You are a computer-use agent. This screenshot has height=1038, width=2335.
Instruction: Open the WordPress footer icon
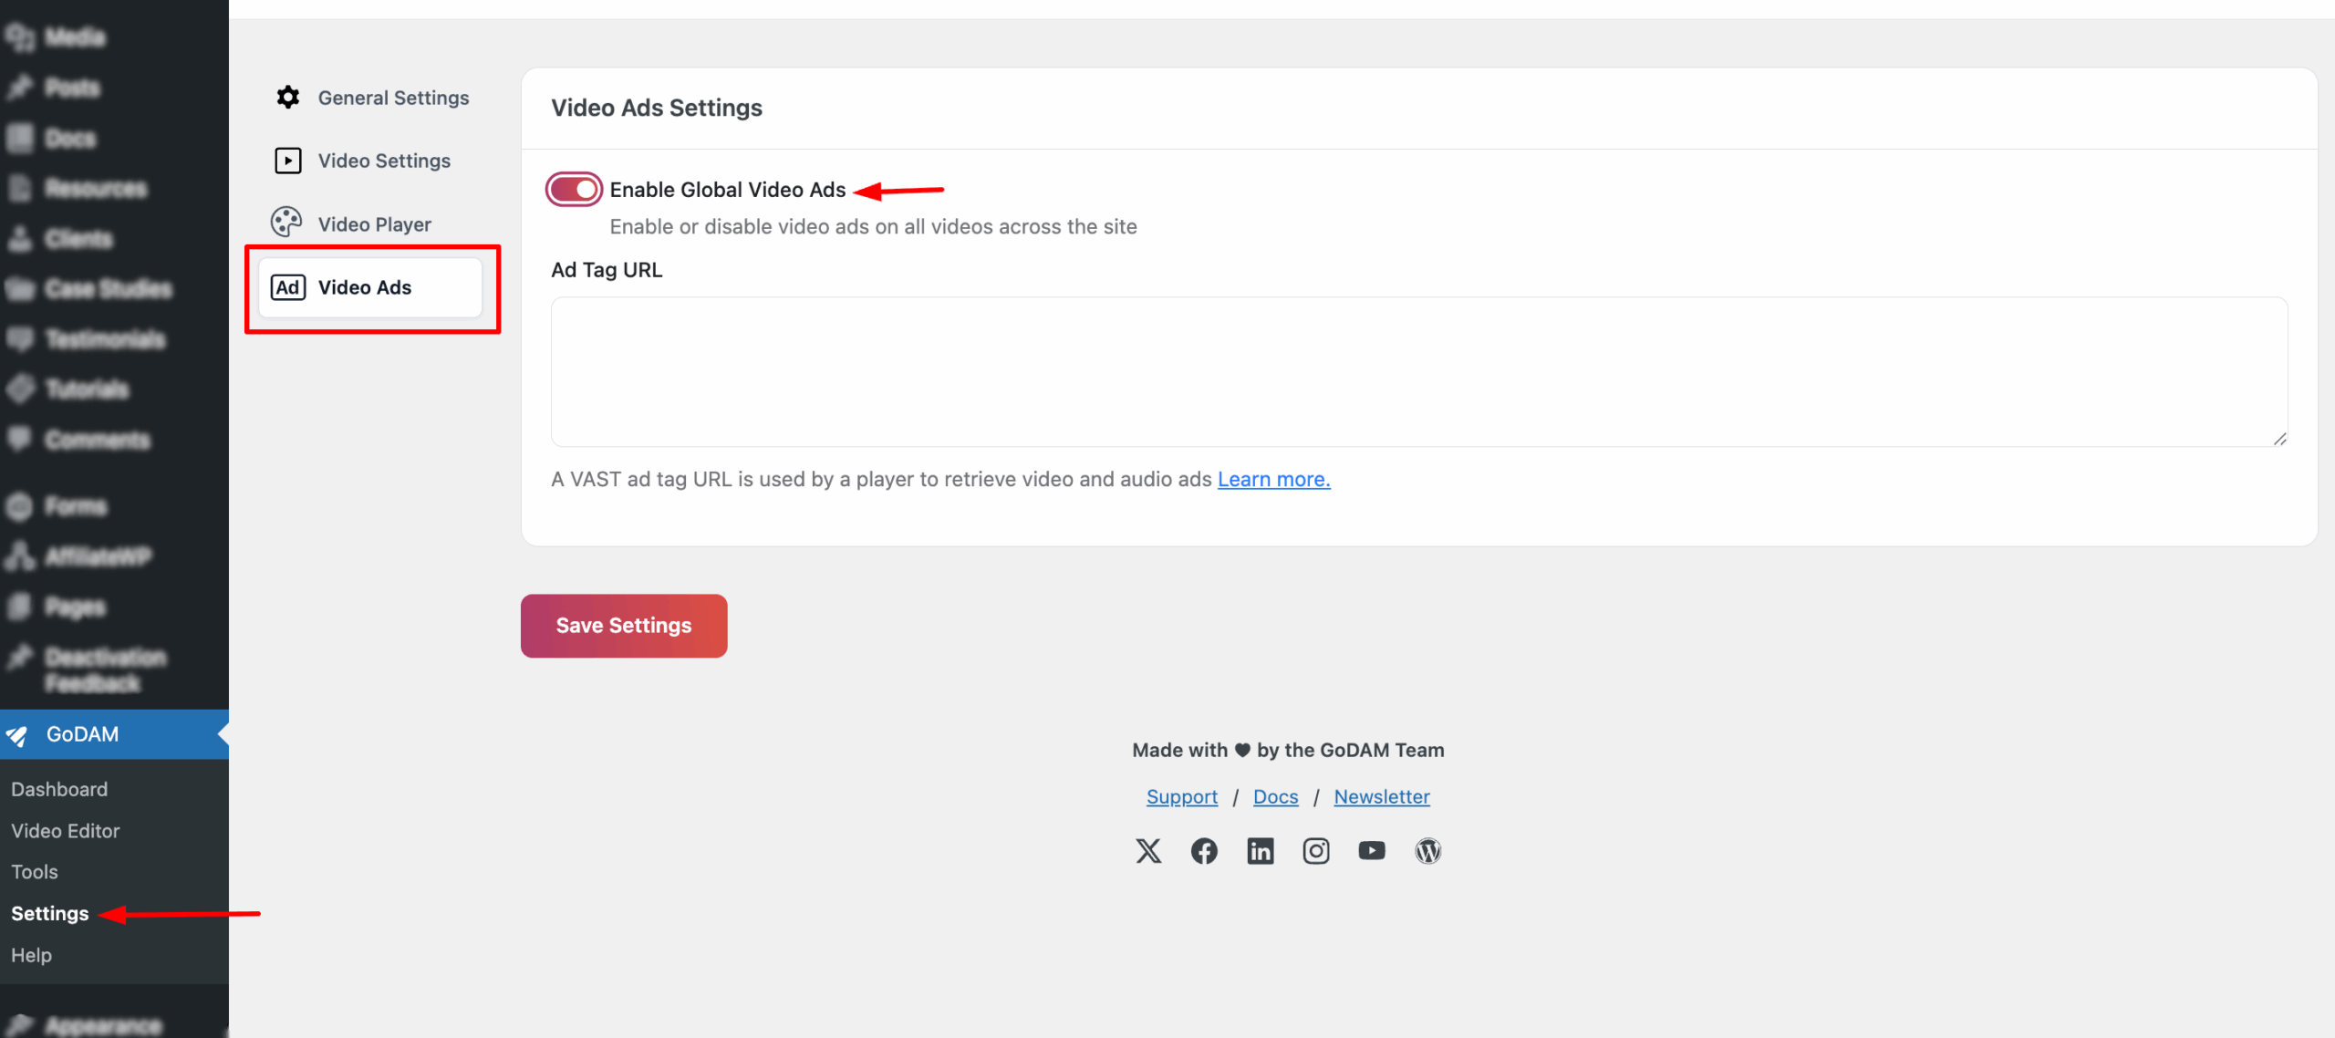point(1427,851)
